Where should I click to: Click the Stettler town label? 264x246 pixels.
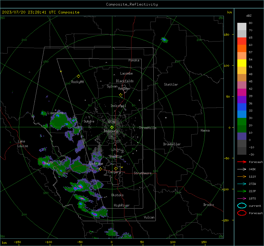171,85
